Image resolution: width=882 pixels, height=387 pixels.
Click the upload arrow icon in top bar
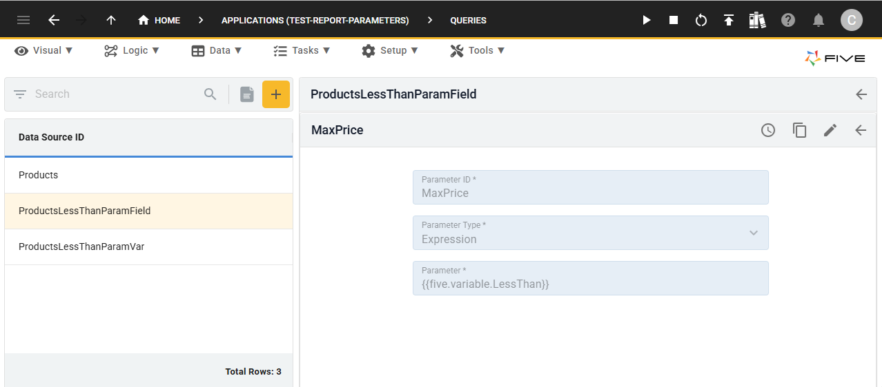[729, 20]
